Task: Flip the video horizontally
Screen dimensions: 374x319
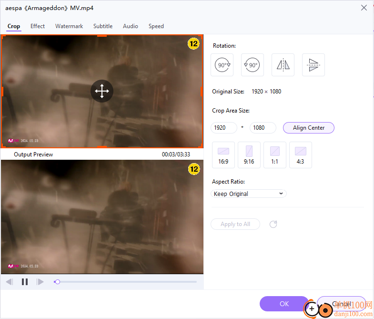Action: 283,65
